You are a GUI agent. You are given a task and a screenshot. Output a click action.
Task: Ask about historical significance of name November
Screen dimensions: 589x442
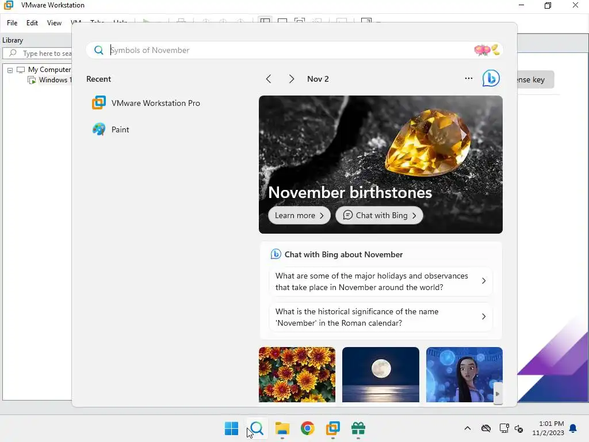(x=381, y=317)
